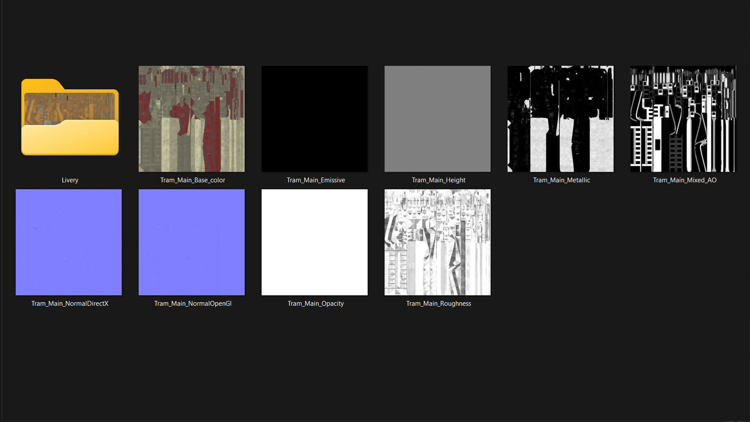Click the Tram_Main_Roughness file name label

(438, 304)
